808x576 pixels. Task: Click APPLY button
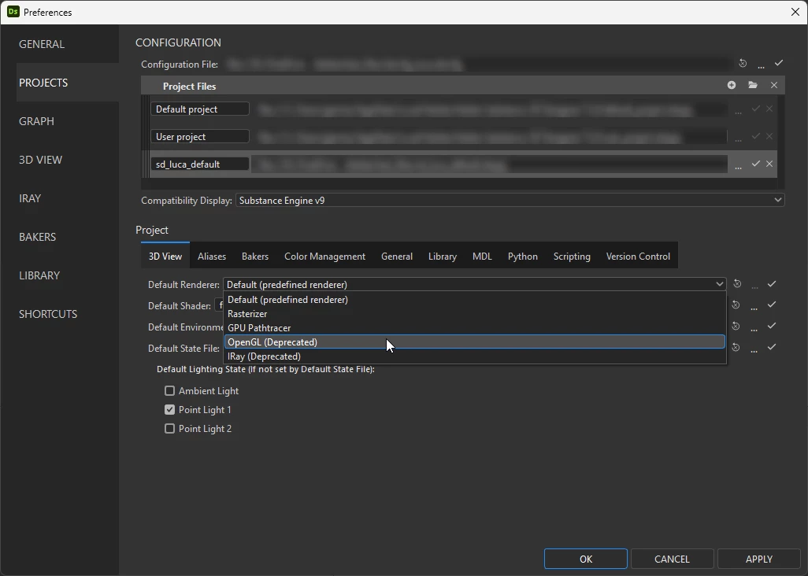[759, 559]
